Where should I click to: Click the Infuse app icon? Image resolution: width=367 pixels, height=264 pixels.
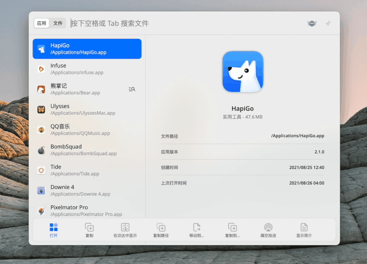(x=41, y=69)
